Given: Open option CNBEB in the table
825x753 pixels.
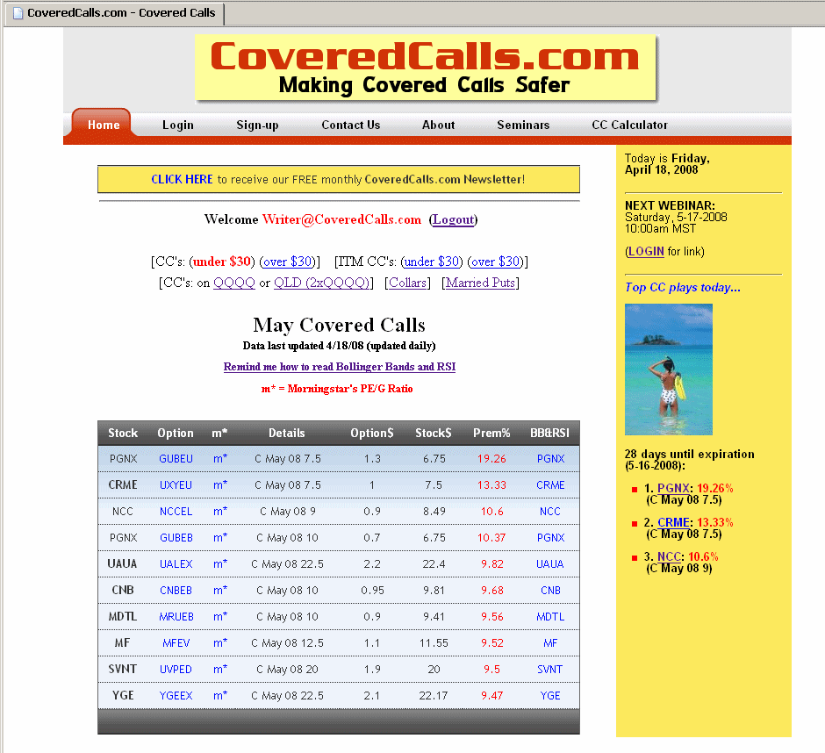Looking at the screenshot, I should 176,591.
